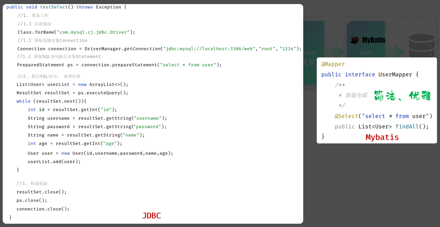Click the testSelect method name
The image size is (440, 227).
(x=54, y=7)
